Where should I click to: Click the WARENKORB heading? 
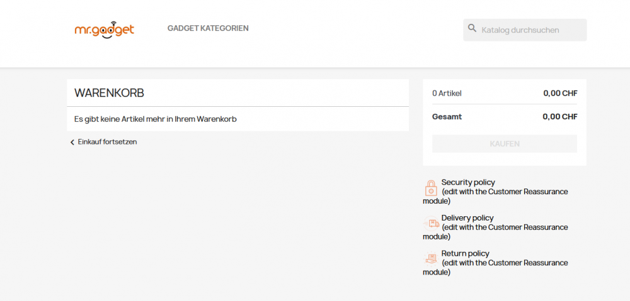pos(109,93)
